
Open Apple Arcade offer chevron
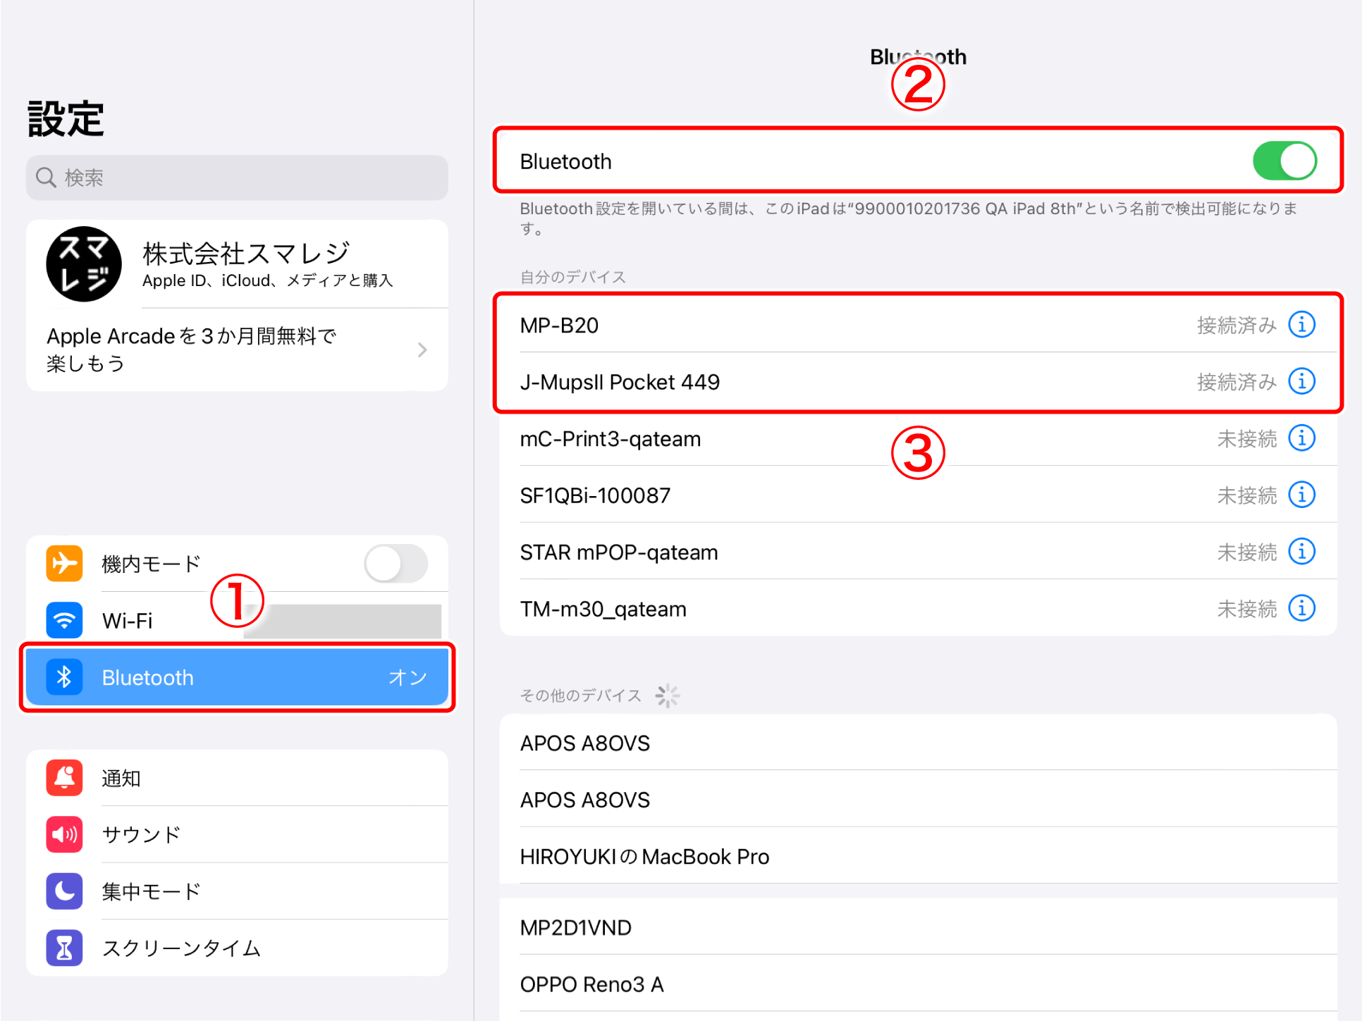422,349
